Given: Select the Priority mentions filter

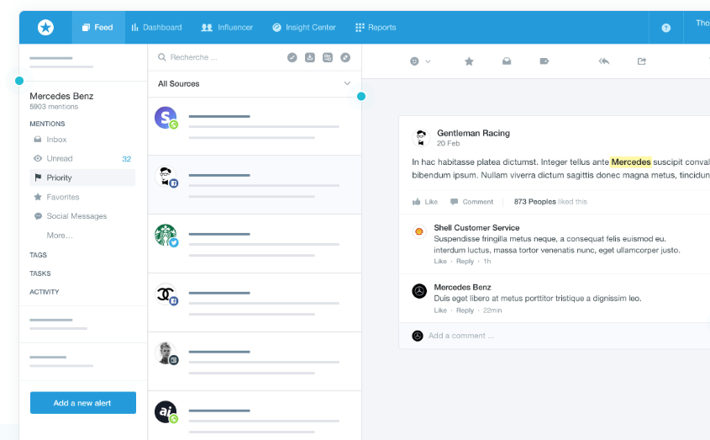Looking at the screenshot, I should pos(82,178).
